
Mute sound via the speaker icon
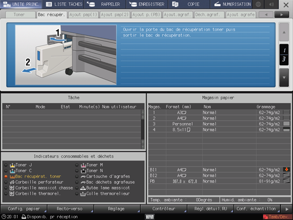(x=271, y=4)
